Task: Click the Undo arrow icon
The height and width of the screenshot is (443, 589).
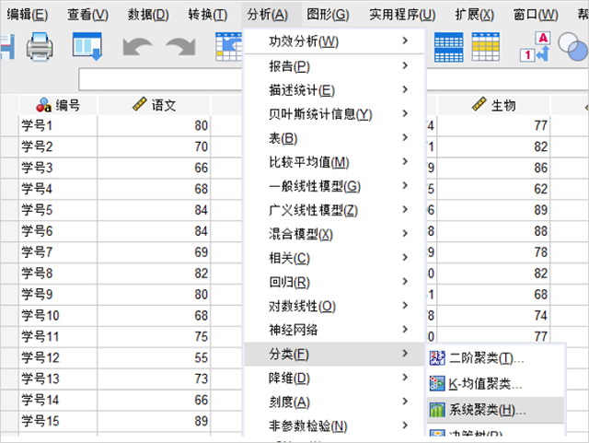Action: click(x=137, y=48)
